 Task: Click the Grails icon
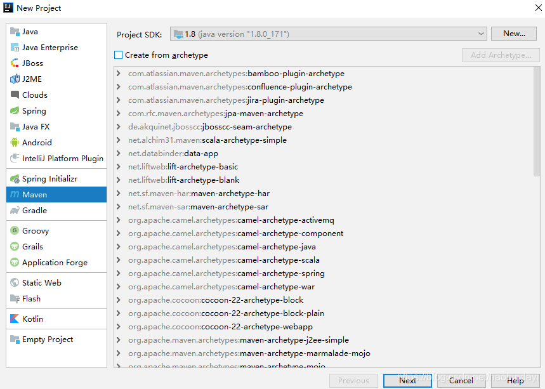[x=15, y=246]
